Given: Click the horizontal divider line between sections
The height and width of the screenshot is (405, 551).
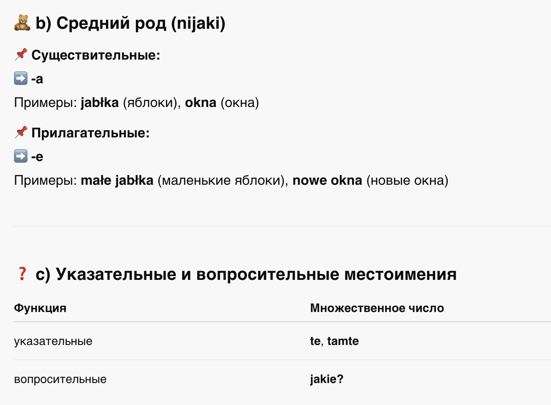Looking at the screenshot, I should [x=282, y=226].
